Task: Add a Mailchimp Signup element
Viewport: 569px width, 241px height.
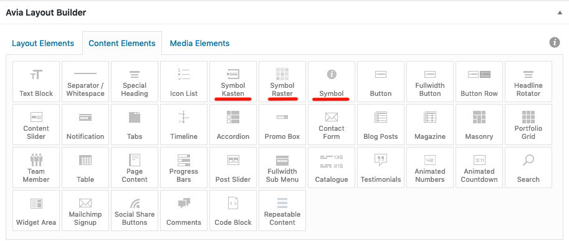Action: pyautogui.click(x=85, y=210)
